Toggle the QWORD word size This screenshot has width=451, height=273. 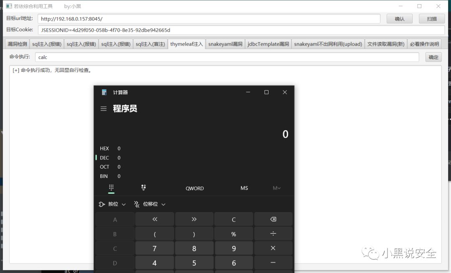(x=195, y=188)
